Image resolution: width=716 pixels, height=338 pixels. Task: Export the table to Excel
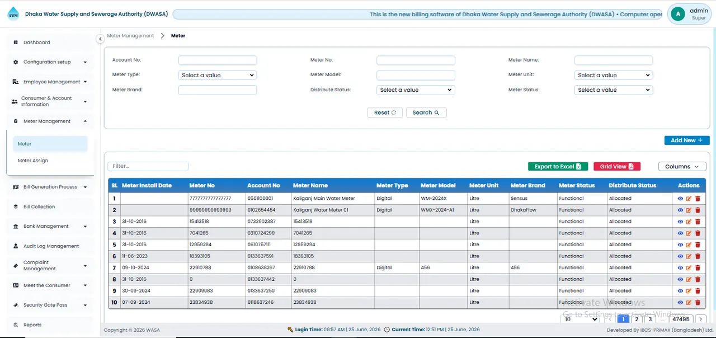click(x=558, y=166)
